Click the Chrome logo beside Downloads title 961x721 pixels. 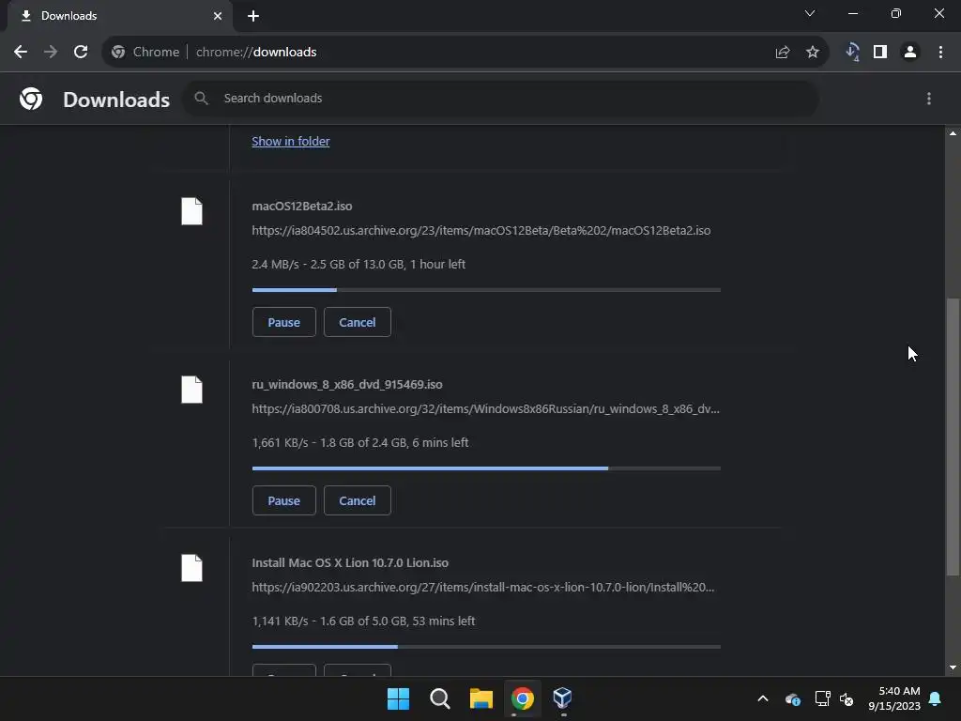point(31,99)
